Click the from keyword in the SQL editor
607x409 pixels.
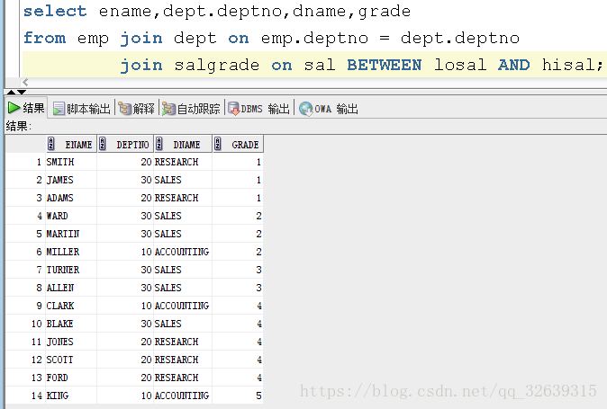[44, 38]
